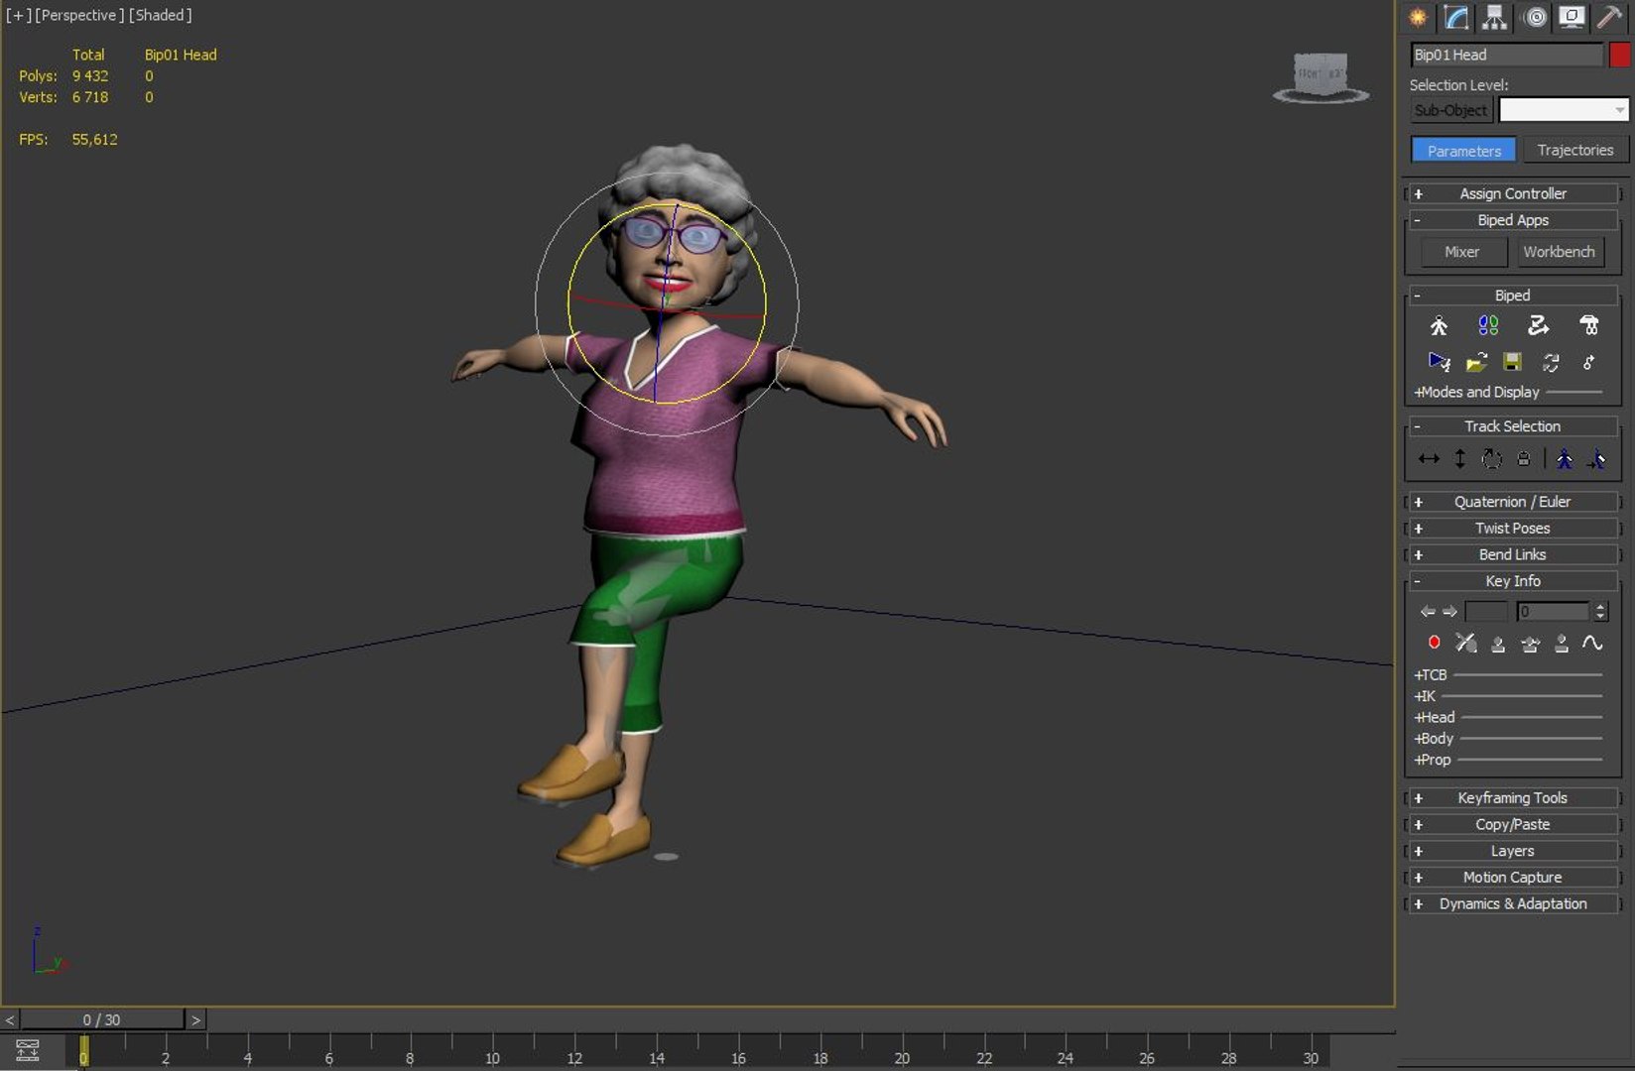
Task: Go to previous key arrow in Key Info
Action: [x=1428, y=611]
